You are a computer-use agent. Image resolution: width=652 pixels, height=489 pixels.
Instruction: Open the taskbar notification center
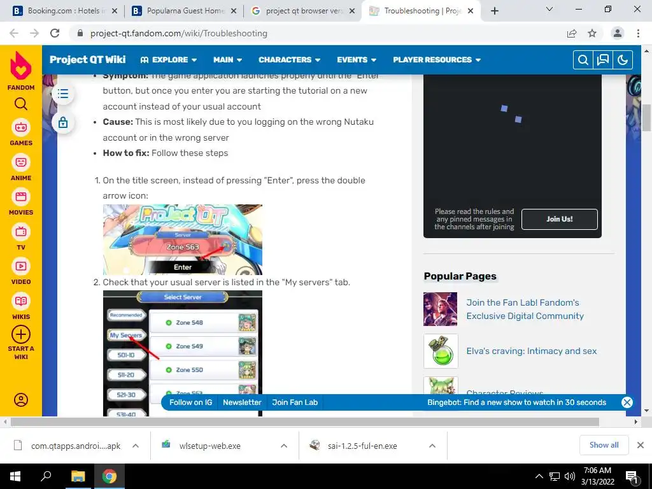[632, 476]
